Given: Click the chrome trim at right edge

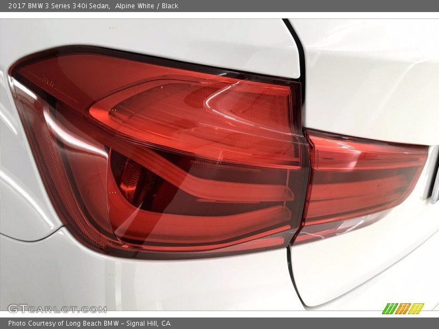Looking at the screenshot, I should click(435, 186).
